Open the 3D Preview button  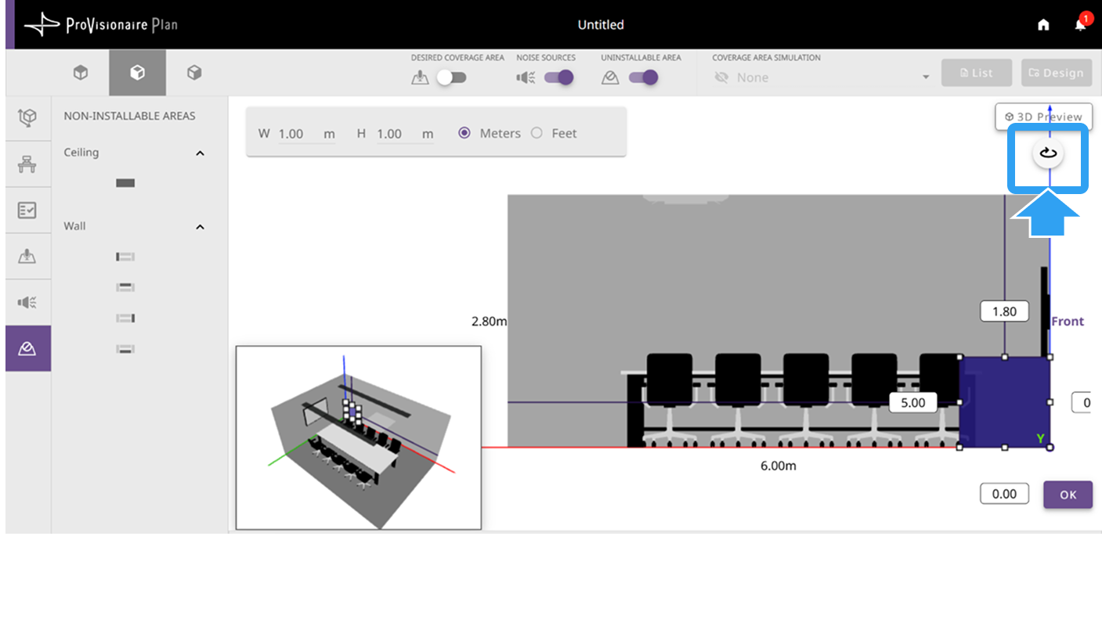1044,117
